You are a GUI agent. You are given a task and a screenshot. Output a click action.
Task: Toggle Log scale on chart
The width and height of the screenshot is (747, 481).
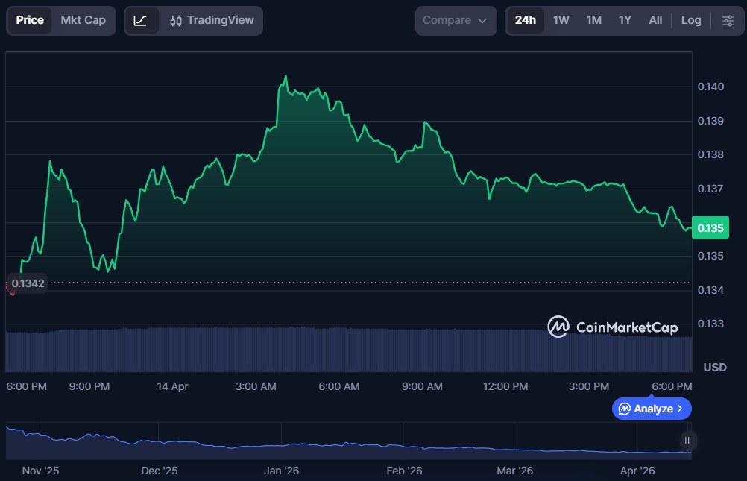tap(690, 21)
